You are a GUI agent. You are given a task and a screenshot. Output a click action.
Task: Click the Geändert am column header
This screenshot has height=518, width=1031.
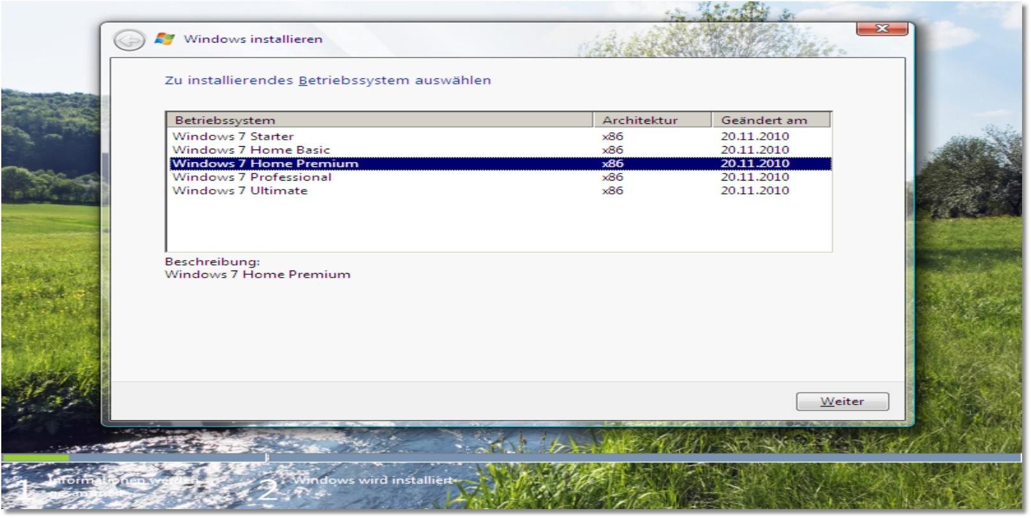coord(771,120)
